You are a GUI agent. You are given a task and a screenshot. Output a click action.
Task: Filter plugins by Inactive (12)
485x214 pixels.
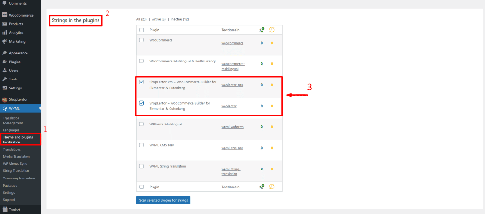[180, 19]
